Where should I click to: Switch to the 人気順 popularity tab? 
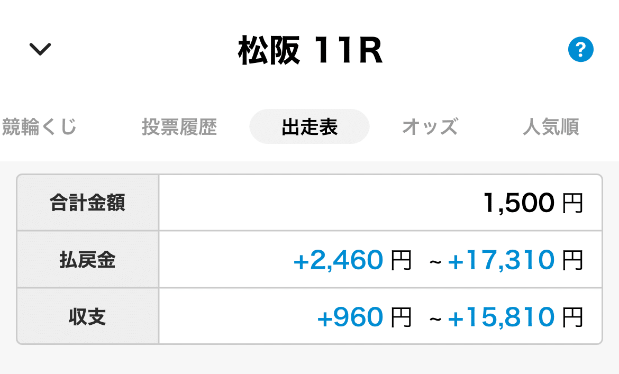(551, 126)
